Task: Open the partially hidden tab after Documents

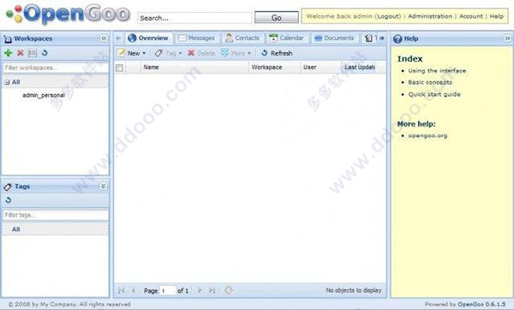Action: tap(370, 39)
